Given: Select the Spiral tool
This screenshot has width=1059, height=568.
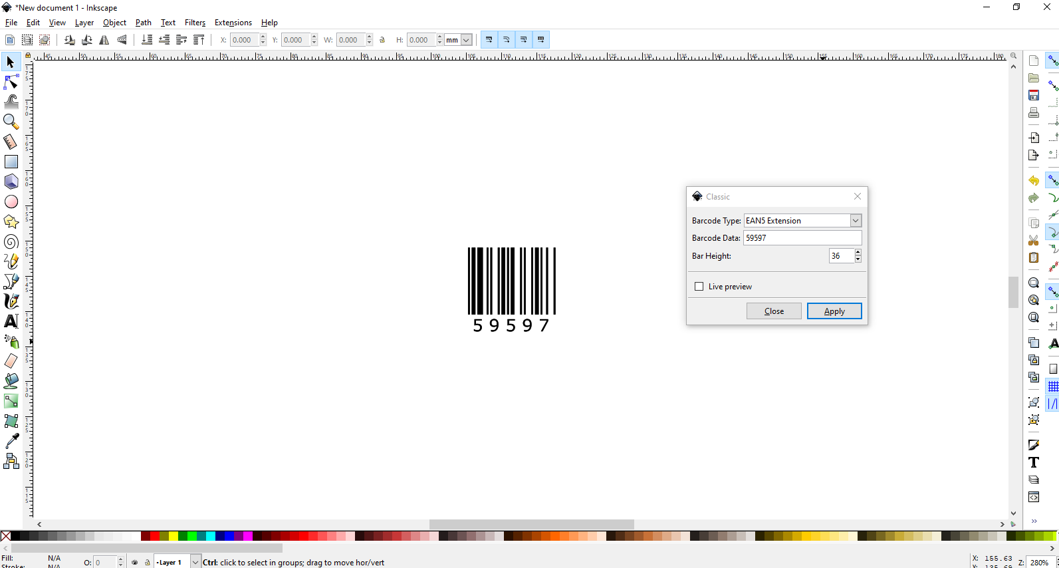Looking at the screenshot, I should click(11, 241).
